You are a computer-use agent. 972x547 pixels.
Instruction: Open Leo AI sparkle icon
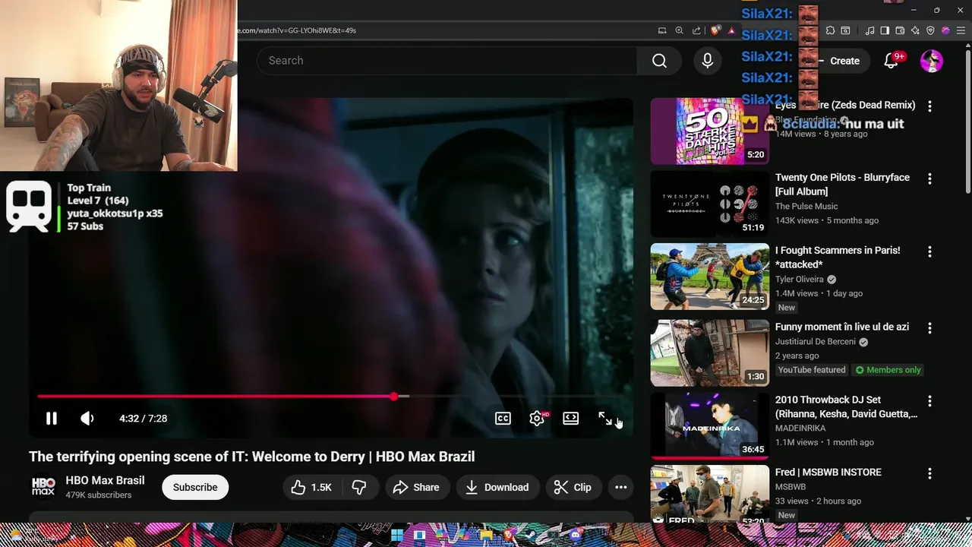(915, 30)
